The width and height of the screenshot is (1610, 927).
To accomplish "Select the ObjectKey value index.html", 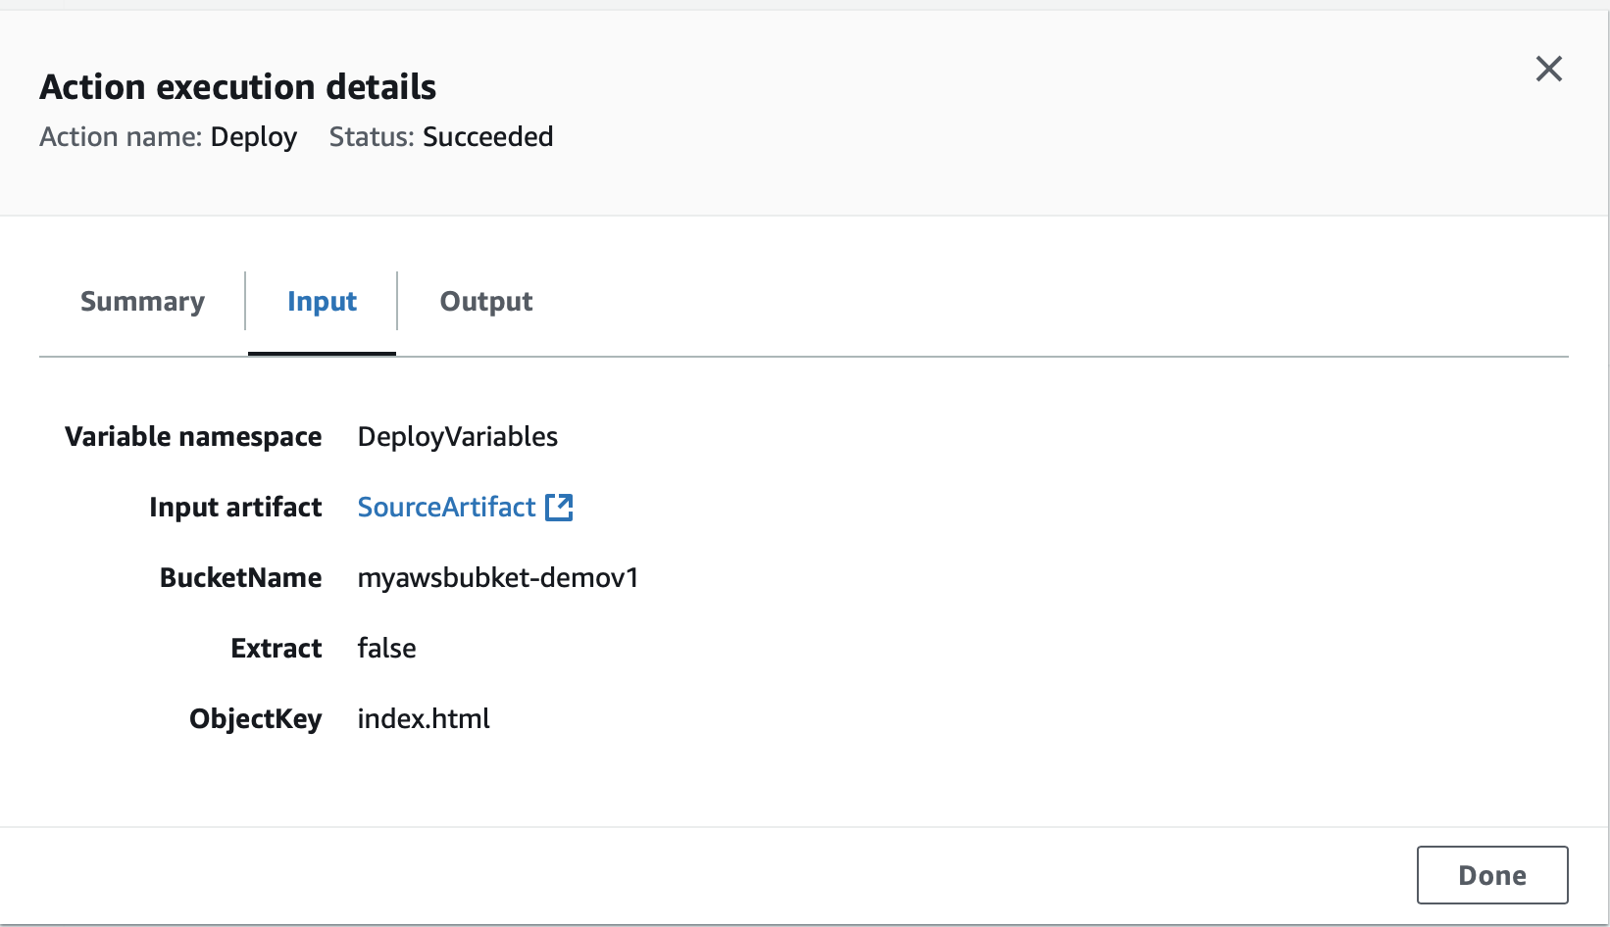I will click(x=424, y=719).
